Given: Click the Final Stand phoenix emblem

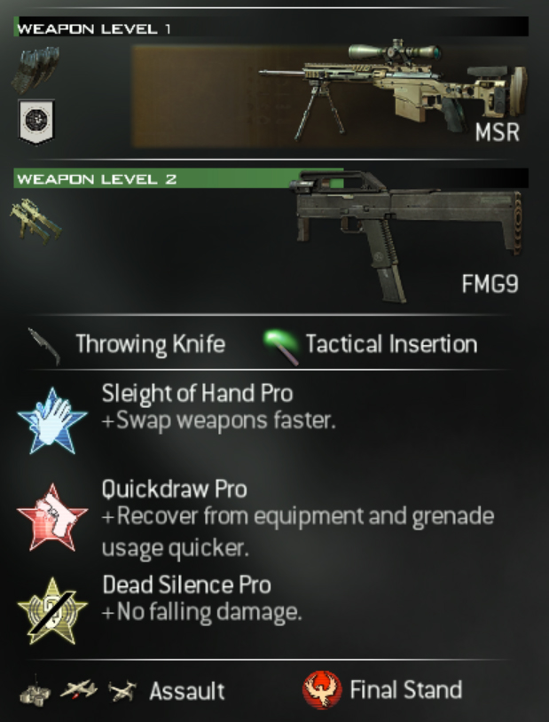Looking at the screenshot, I should 322,689.
